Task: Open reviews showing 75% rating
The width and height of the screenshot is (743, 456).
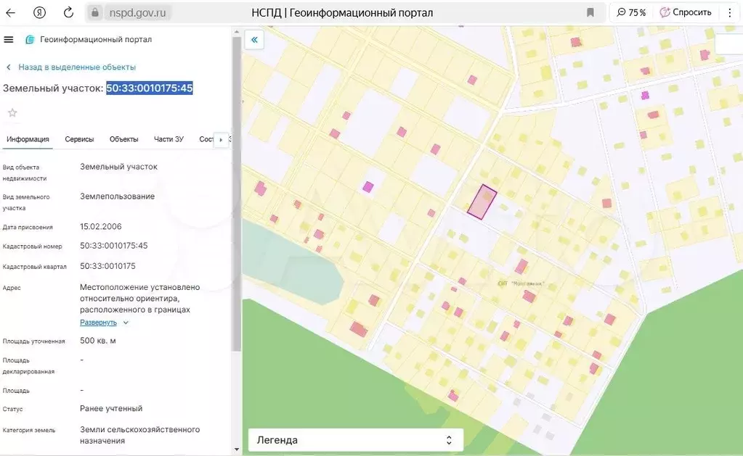Action: pos(631,13)
